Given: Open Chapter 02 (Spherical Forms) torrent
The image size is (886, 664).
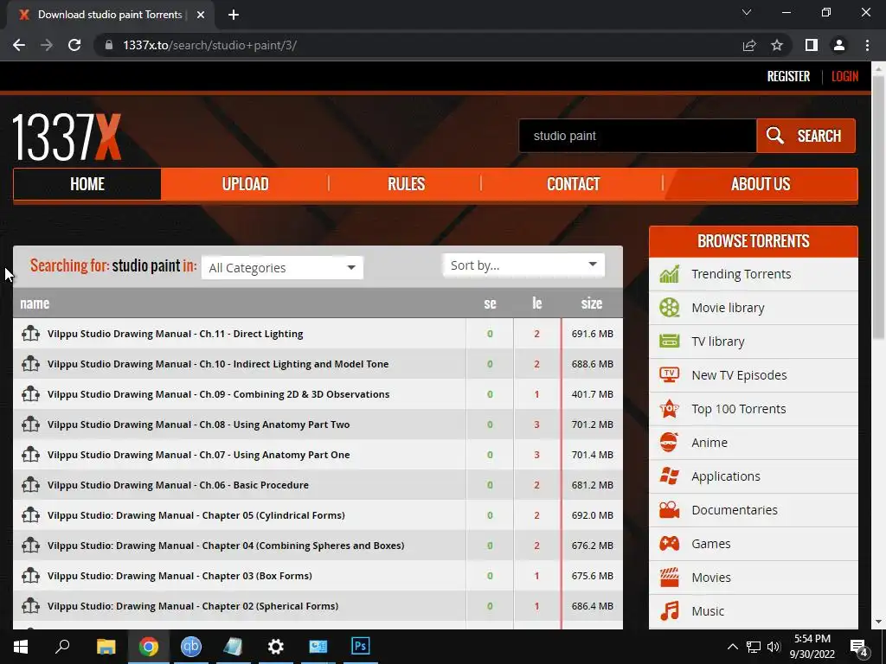Looking at the screenshot, I should 193,606.
